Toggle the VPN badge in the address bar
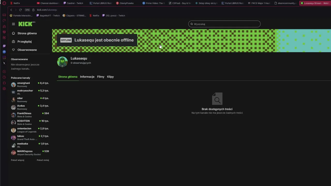Screen dimensions: 331x186 [x=27, y=10]
